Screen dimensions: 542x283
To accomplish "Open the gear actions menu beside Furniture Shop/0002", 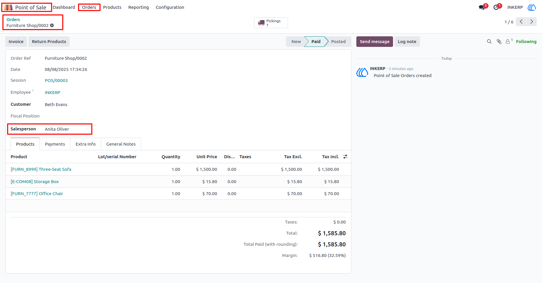I will [52, 25].
